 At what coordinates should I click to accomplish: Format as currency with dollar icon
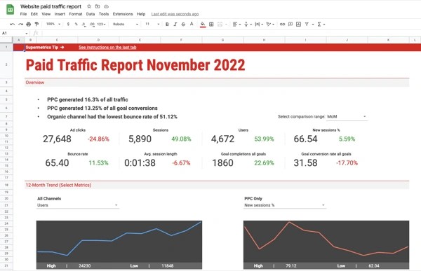coord(68,24)
